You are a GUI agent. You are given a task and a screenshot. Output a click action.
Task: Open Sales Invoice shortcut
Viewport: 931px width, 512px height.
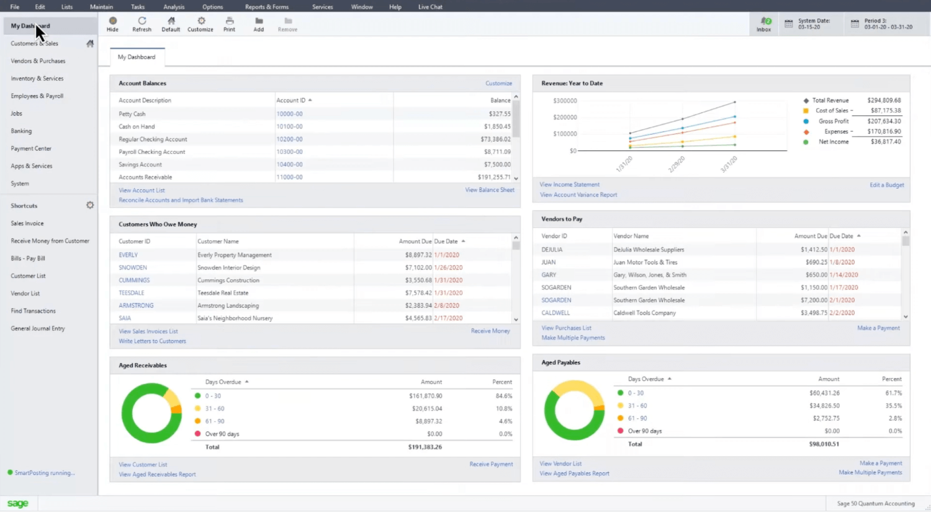tap(27, 223)
